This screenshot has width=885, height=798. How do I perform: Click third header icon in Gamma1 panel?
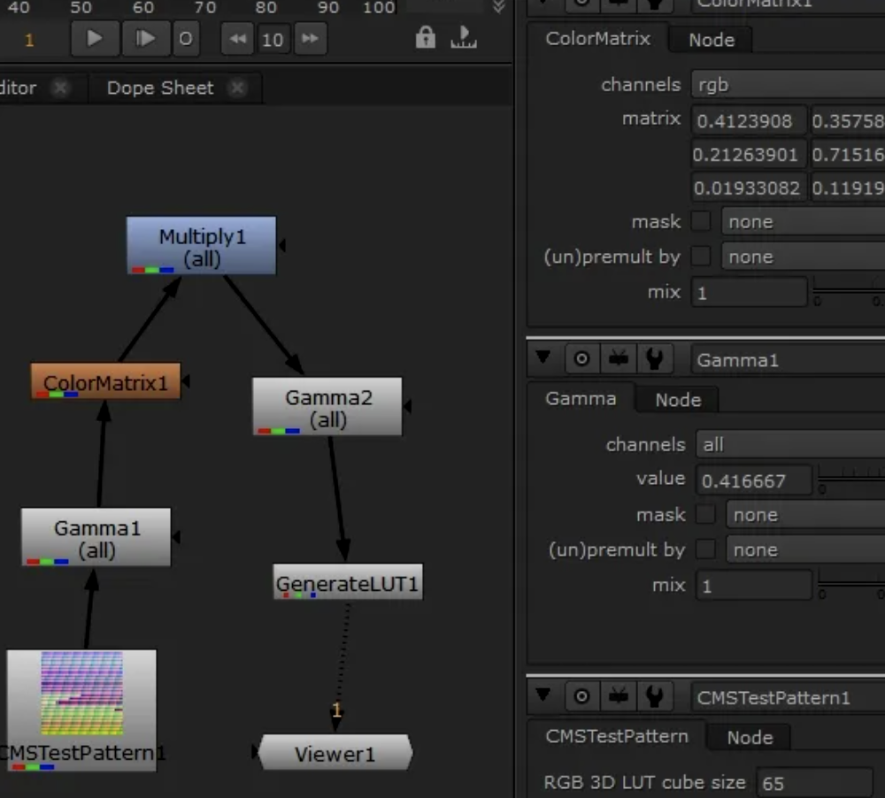click(x=618, y=358)
